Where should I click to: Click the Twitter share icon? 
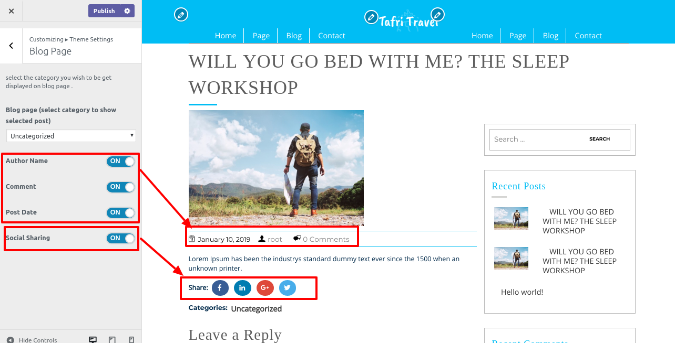click(288, 288)
